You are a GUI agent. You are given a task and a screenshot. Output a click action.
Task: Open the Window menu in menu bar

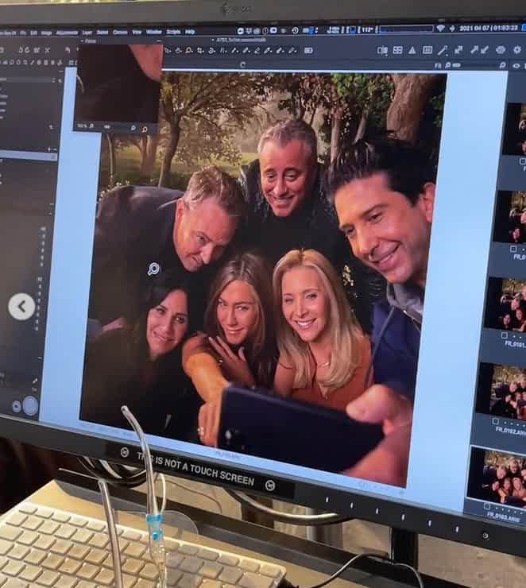point(154,32)
